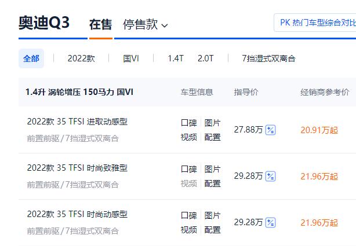Open 视频 for 进取动感型
The width and height of the screenshot is (356, 246).
[188, 137]
